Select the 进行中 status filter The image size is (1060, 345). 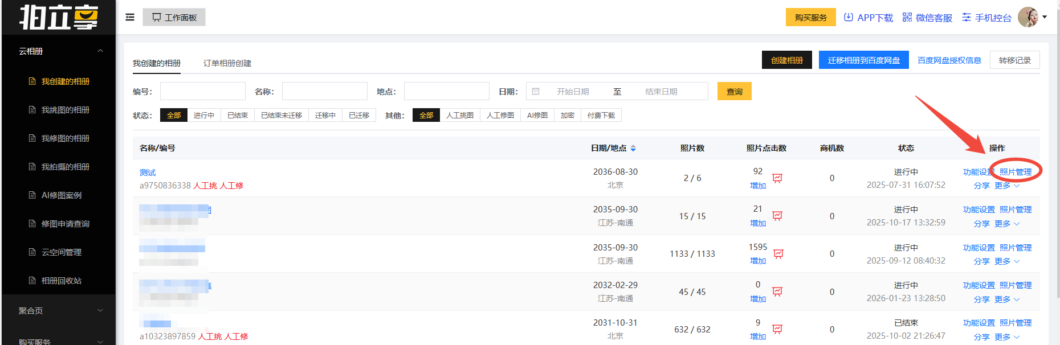[x=203, y=116]
